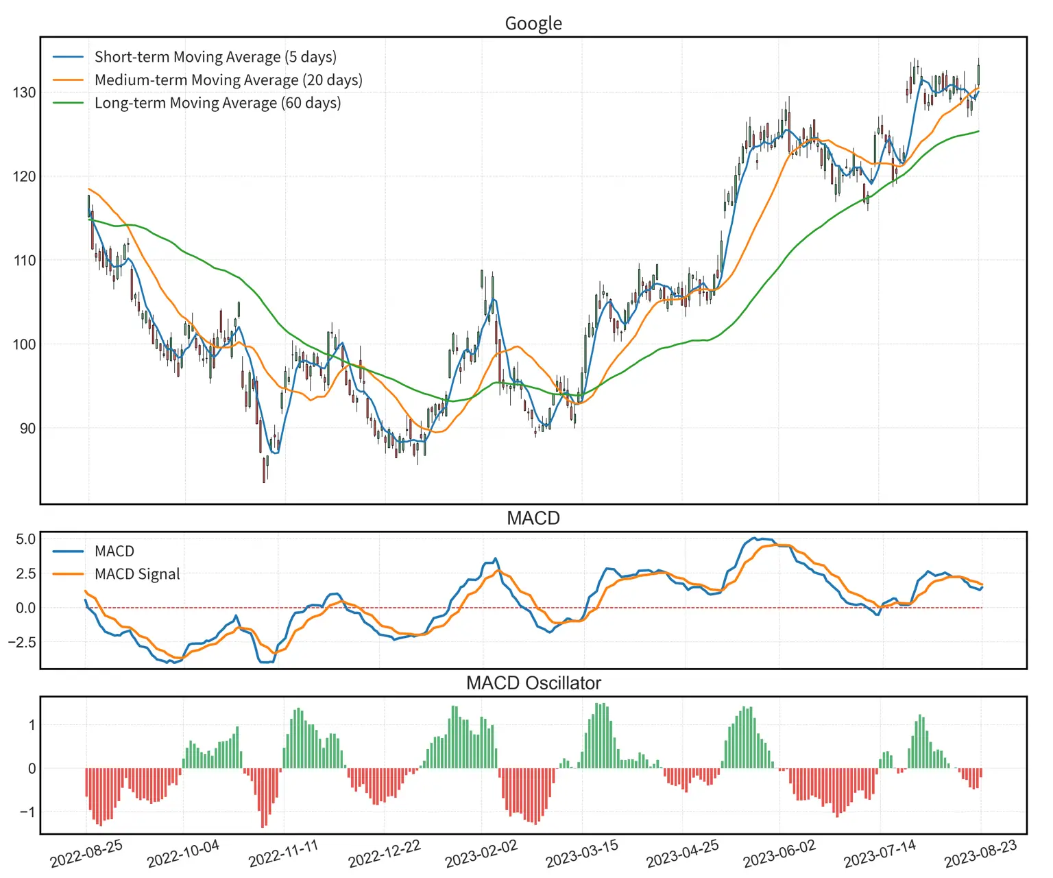Select the Google chart title
1053x878 pixels.
pos(533,23)
